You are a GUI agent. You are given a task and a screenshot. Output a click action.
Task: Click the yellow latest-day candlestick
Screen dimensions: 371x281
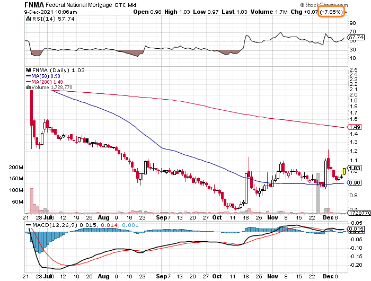pos(344,171)
